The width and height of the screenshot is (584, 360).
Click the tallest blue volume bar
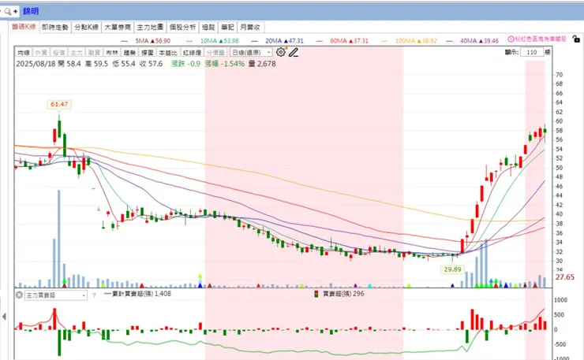click(59, 239)
